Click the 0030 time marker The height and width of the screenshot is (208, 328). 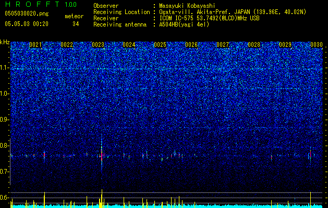click(x=317, y=45)
